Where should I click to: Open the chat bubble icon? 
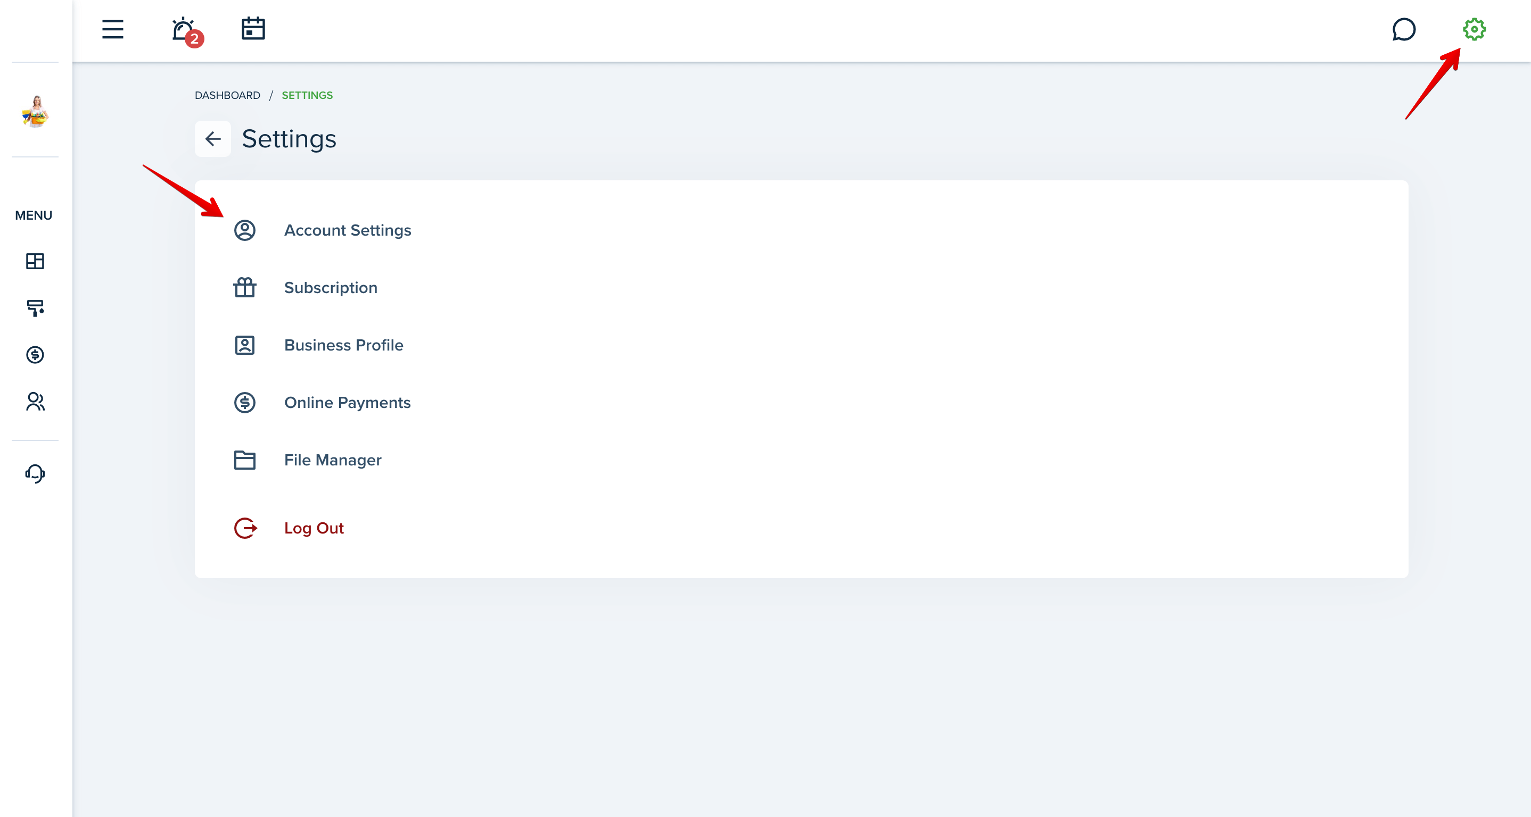pyautogui.click(x=1404, y=29)
